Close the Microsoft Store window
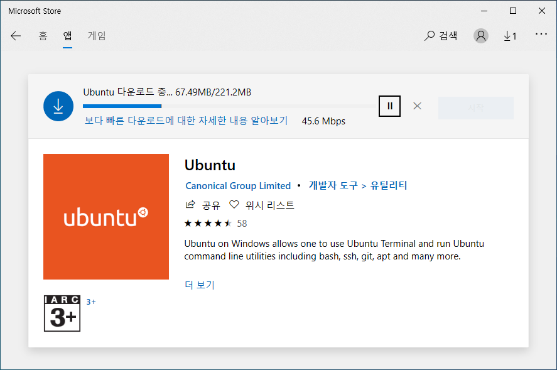Image resolution: width=557 pixels, height=370 pixels. point(542,11)
